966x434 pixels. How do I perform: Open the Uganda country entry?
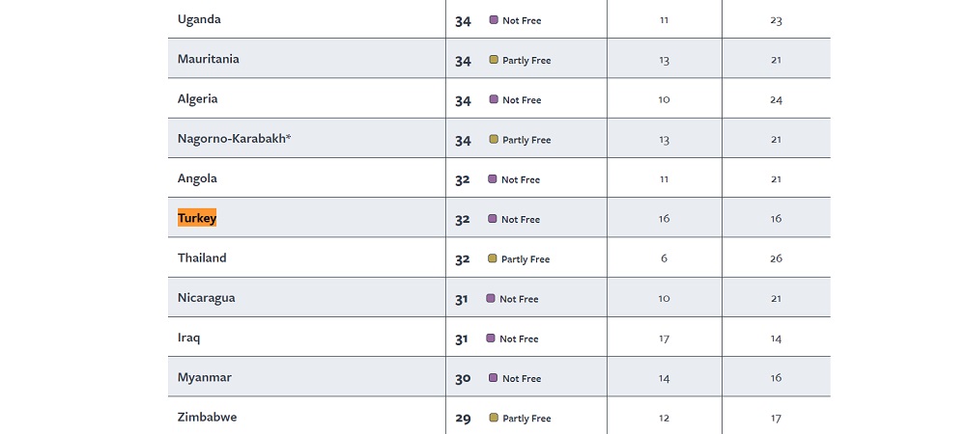(x=199, y=19)
